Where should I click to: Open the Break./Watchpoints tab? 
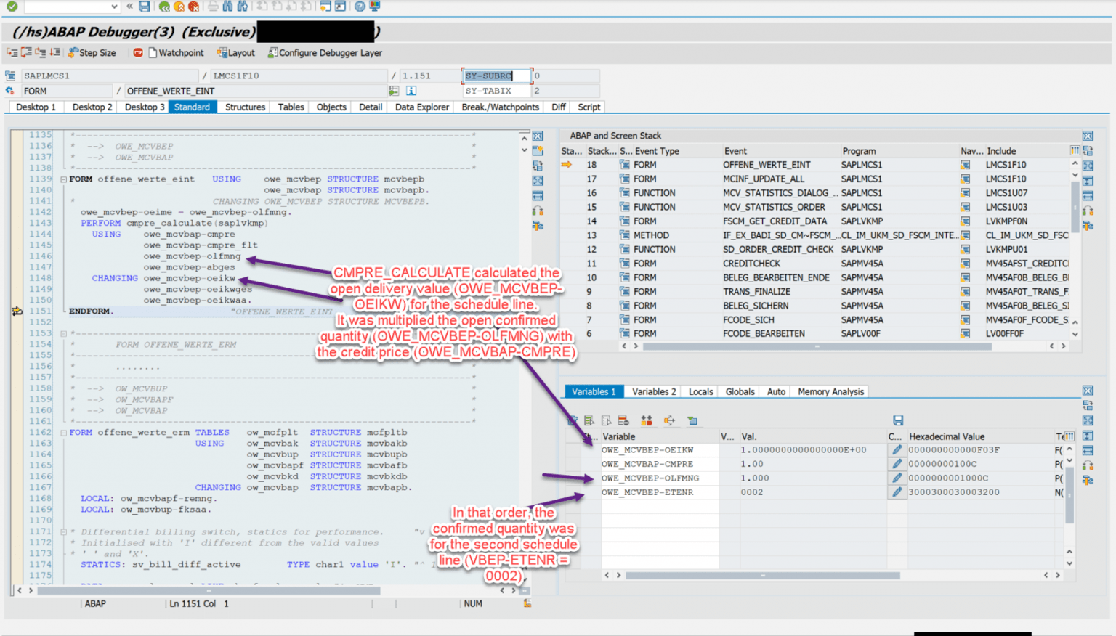[x=499, y=107]
